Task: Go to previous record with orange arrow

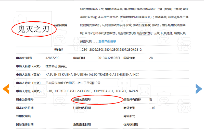Action: tap(6, 89)
